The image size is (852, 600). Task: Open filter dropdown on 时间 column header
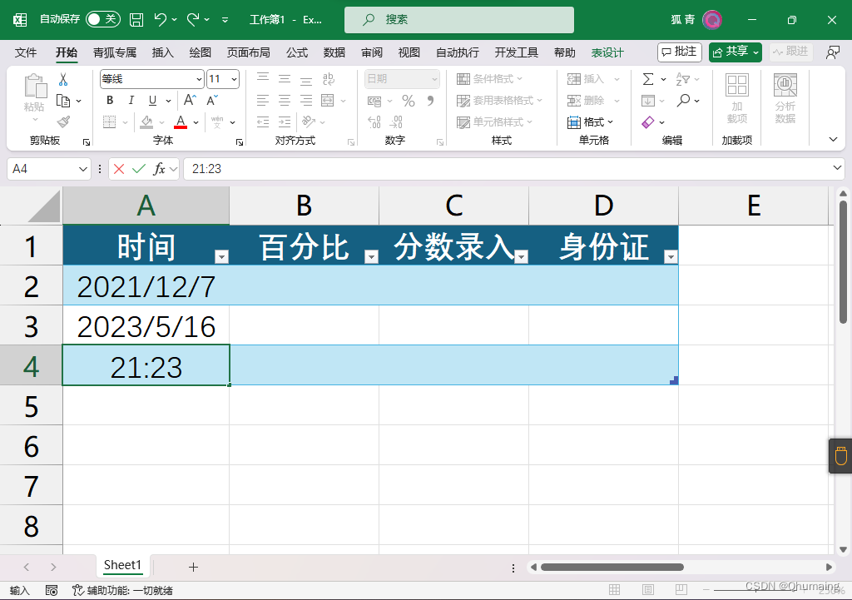coord(221,257)
